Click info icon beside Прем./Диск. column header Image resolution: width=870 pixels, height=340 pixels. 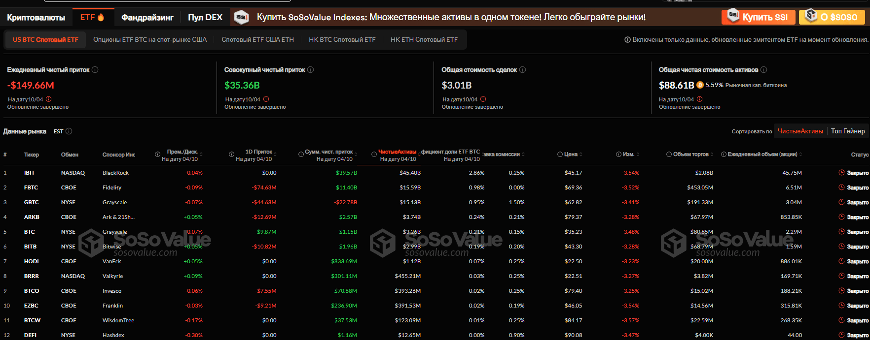pyautogui.click(x=158, y=155)
